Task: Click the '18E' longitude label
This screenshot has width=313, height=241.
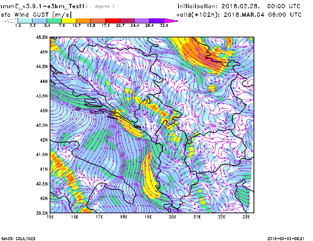Action: pyautogui.click(x=124, y=217)
